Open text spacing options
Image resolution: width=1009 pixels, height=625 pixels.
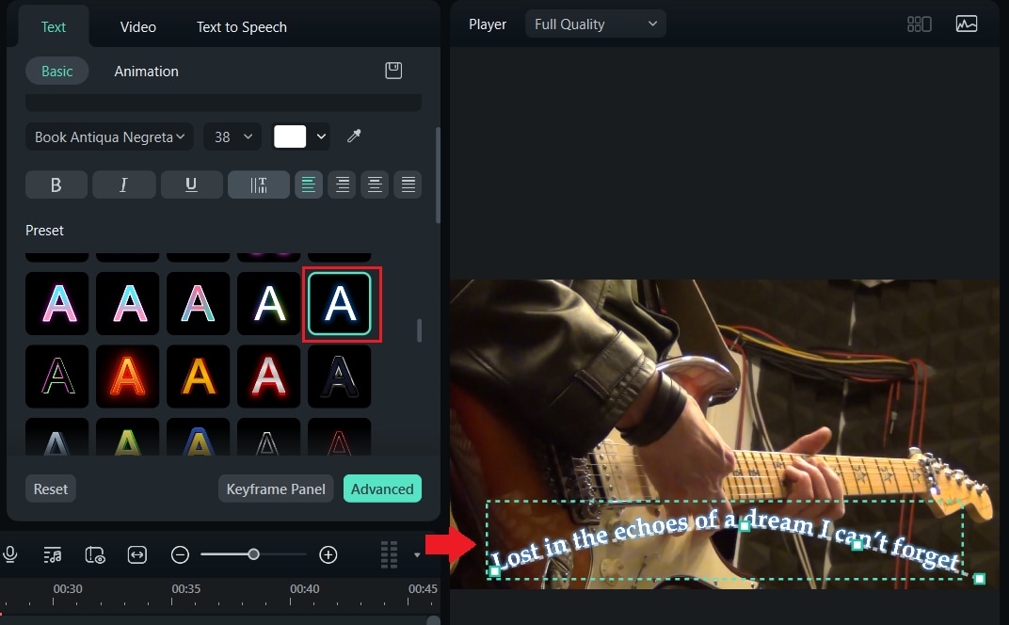point(259,184)
